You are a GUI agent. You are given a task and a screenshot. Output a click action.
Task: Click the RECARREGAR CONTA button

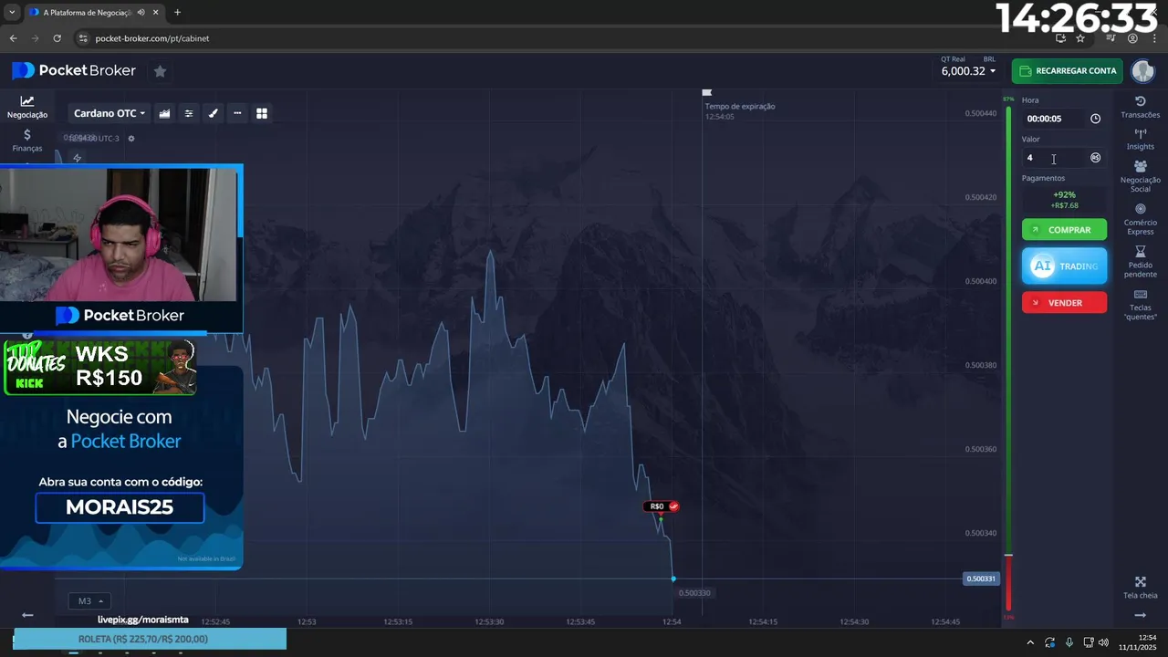(1067, 70)
